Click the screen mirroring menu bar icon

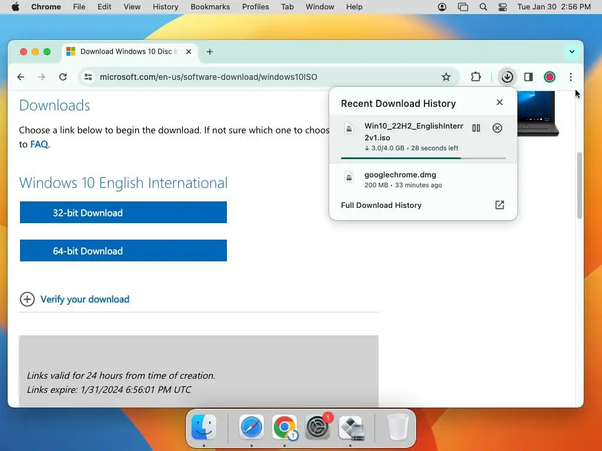[x=463, y=7]
